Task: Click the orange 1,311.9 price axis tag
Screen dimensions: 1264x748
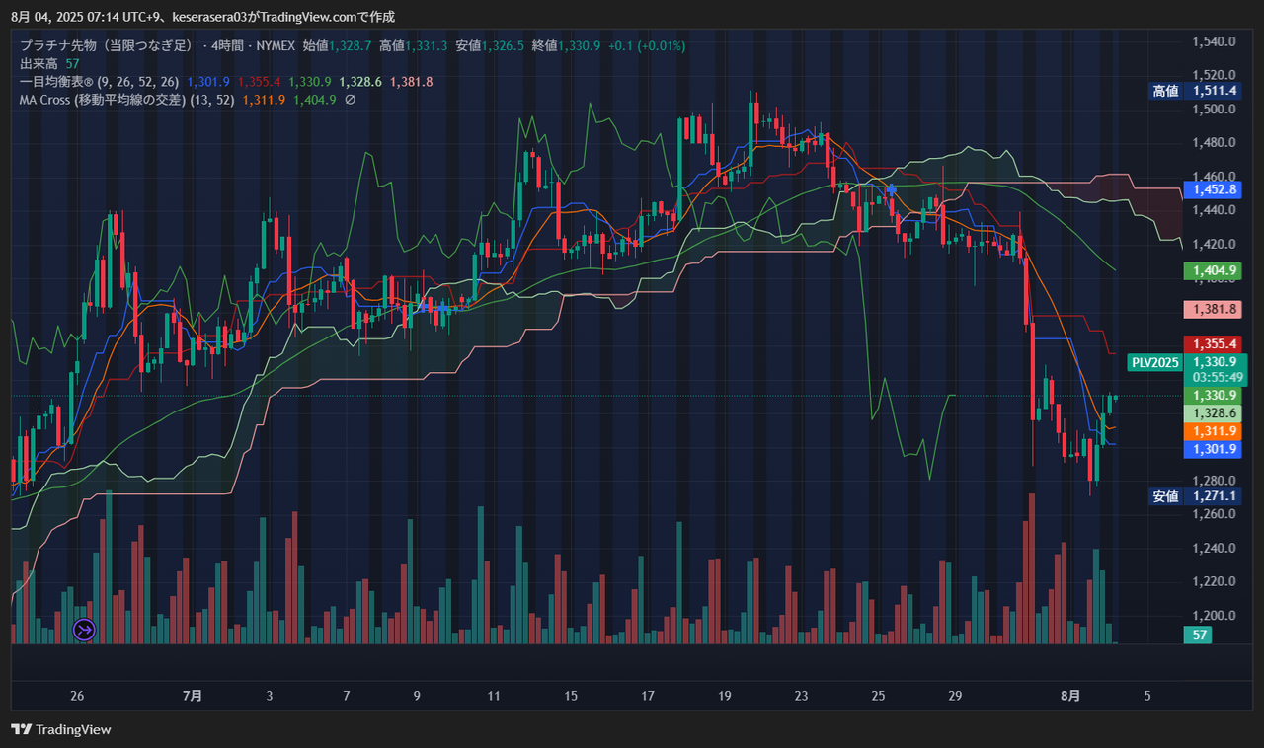Action: coord(1214,431)
